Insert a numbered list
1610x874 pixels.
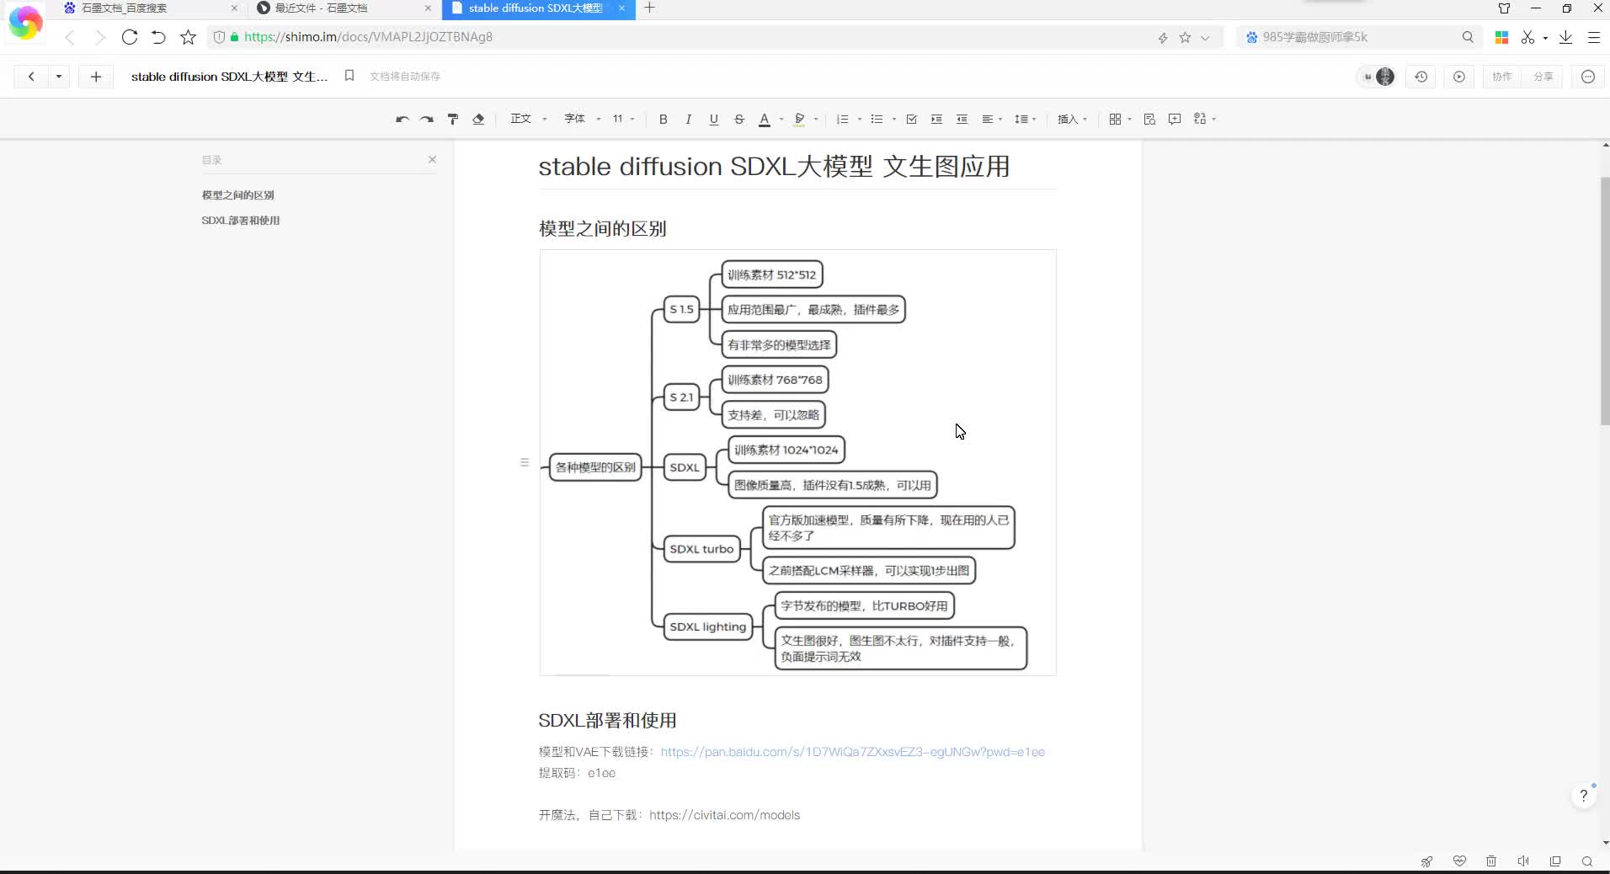[842, 120]
